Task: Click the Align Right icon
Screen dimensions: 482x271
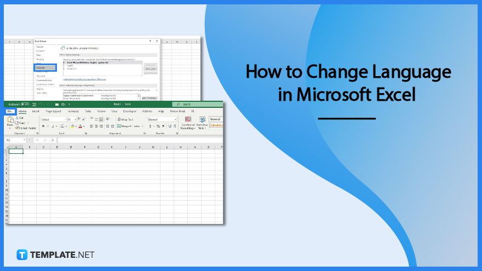Action: pos(101,126)
